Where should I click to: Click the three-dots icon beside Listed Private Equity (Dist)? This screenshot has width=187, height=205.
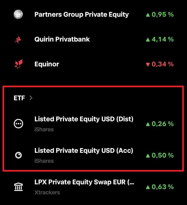coord(18,124)
